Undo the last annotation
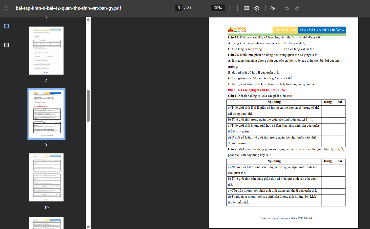This screenshot has height=229, width=370. click(287, 8)
